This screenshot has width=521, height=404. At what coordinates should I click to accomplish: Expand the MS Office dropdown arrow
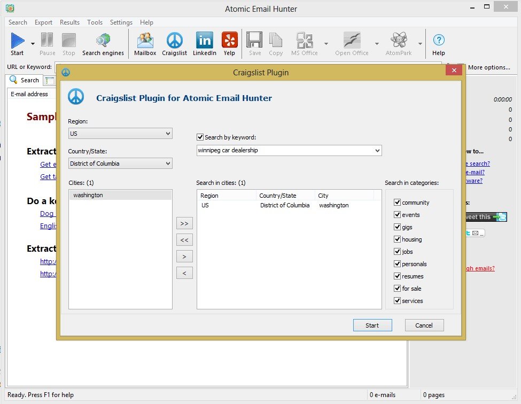(326, 43)
